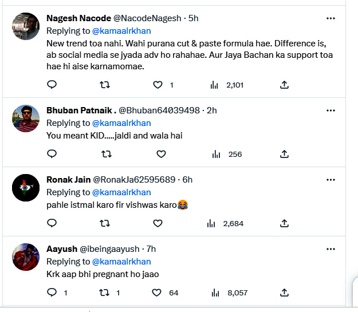
Task: Reply to Aayush's tweet
Action: [52, 293]
